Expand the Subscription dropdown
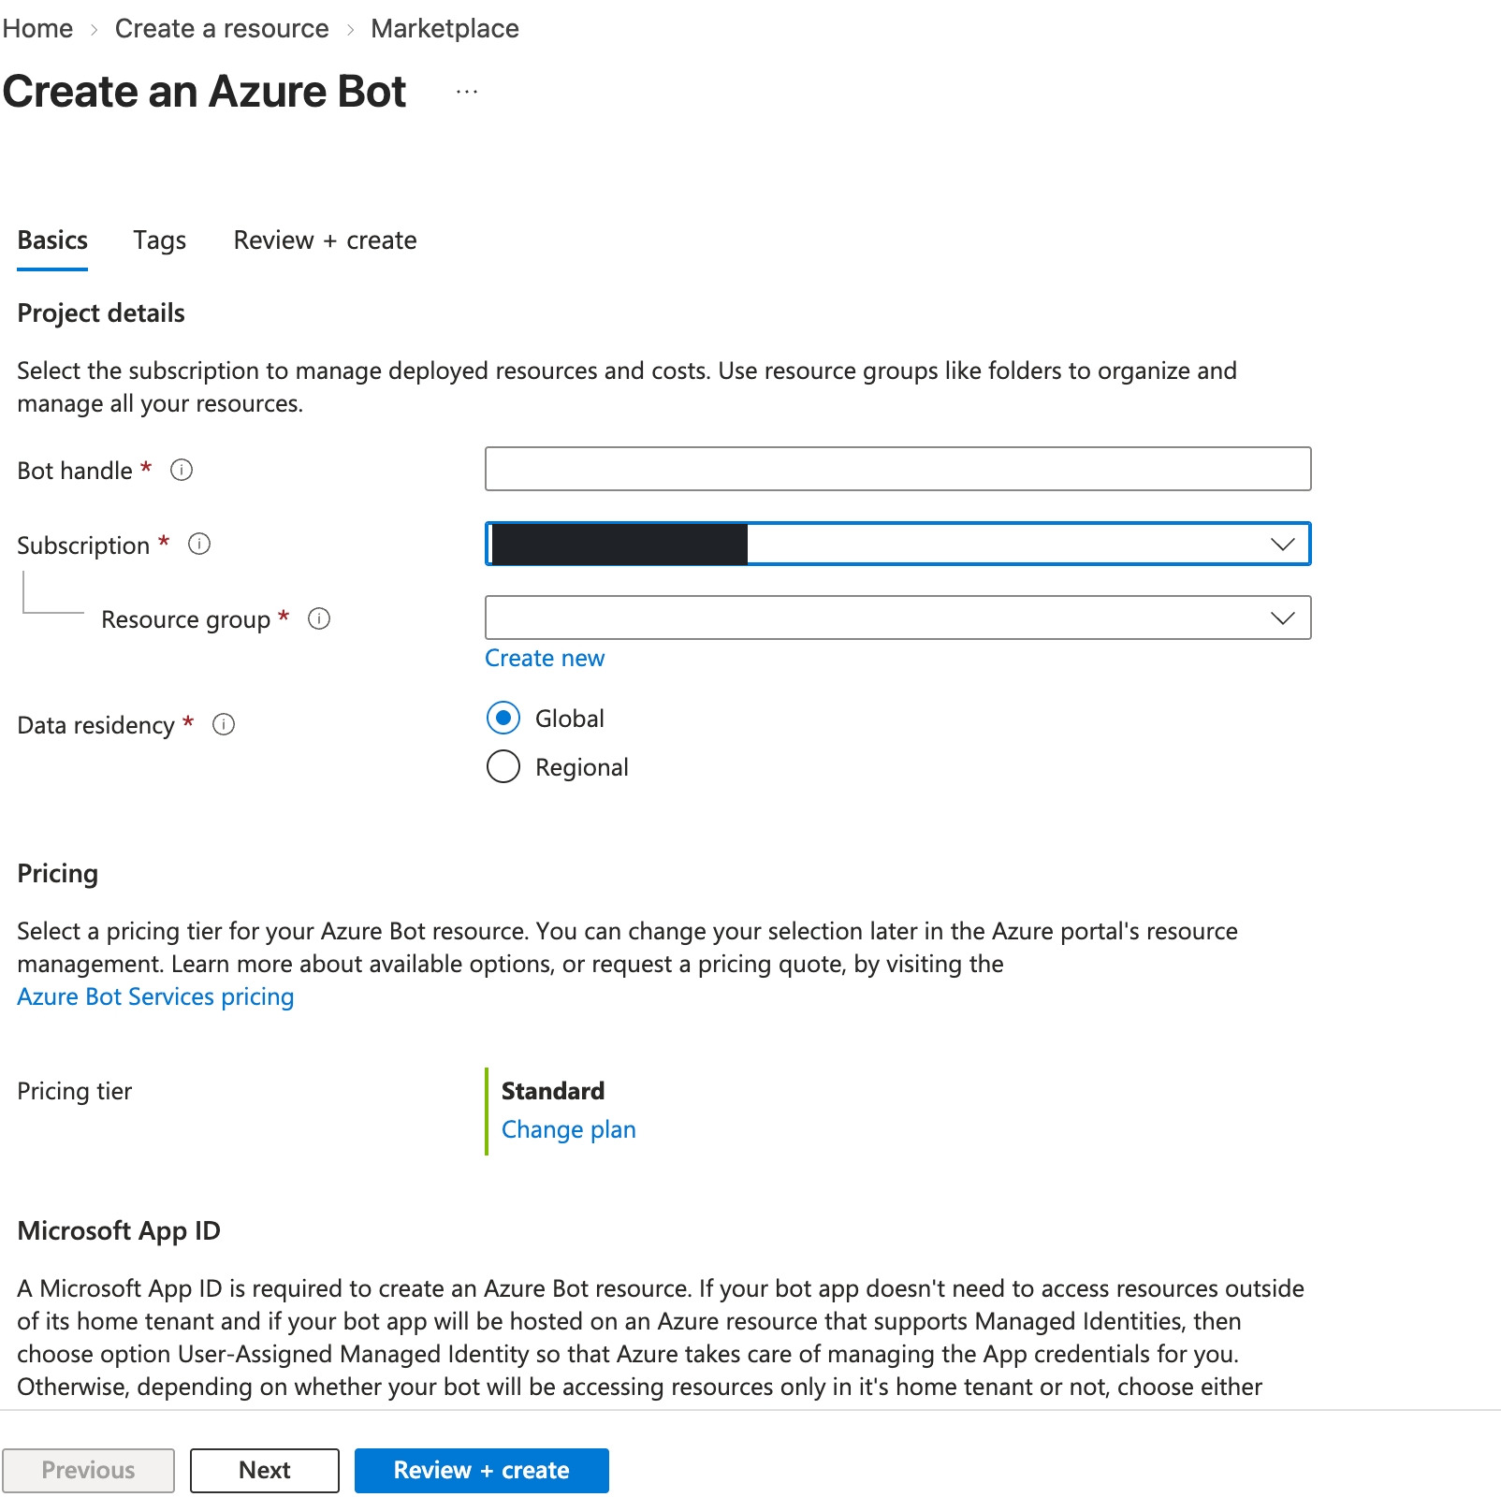This screenshot has height=1497, width=1501. click(898, 544)
